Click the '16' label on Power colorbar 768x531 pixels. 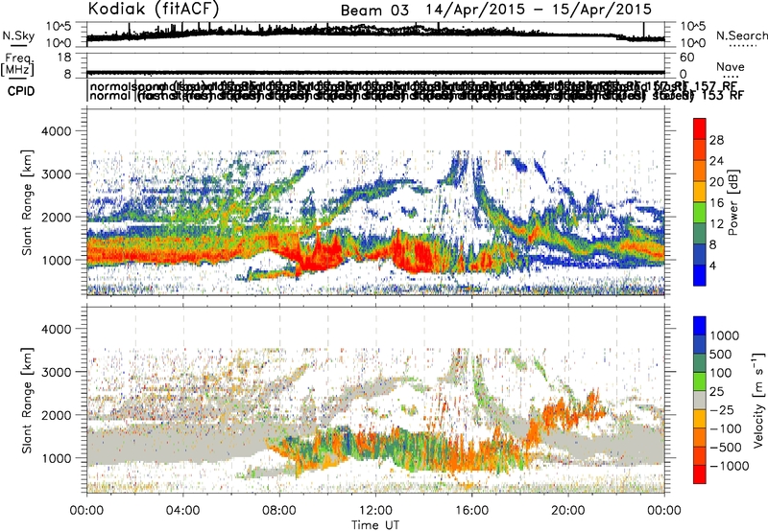[x=716, y=203]
